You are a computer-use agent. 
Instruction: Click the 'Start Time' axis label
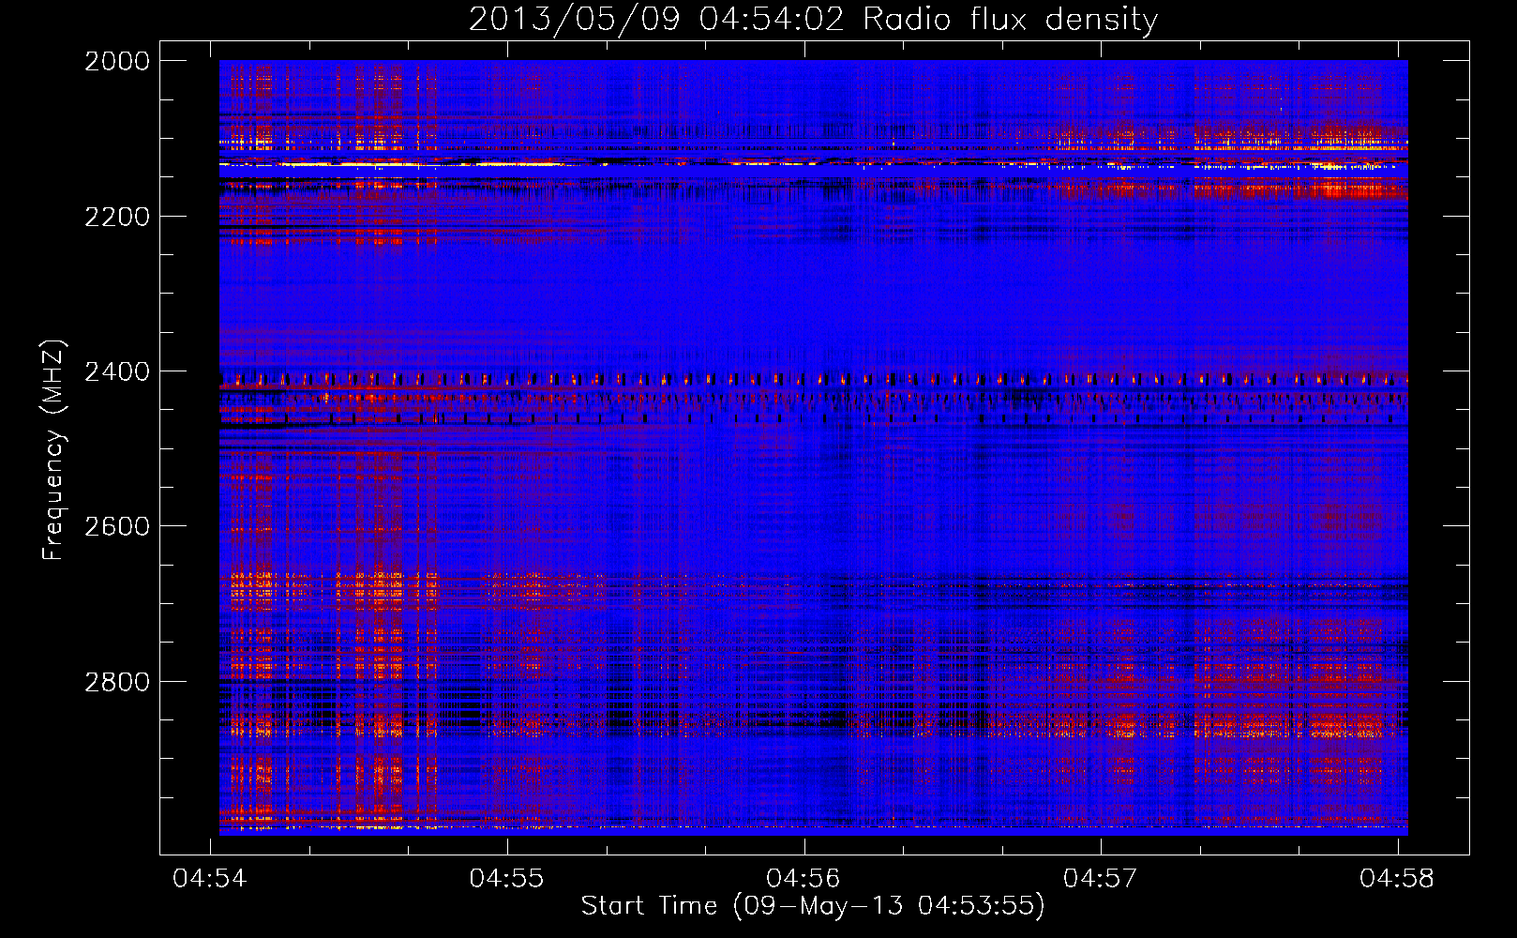tap(813, 905)
